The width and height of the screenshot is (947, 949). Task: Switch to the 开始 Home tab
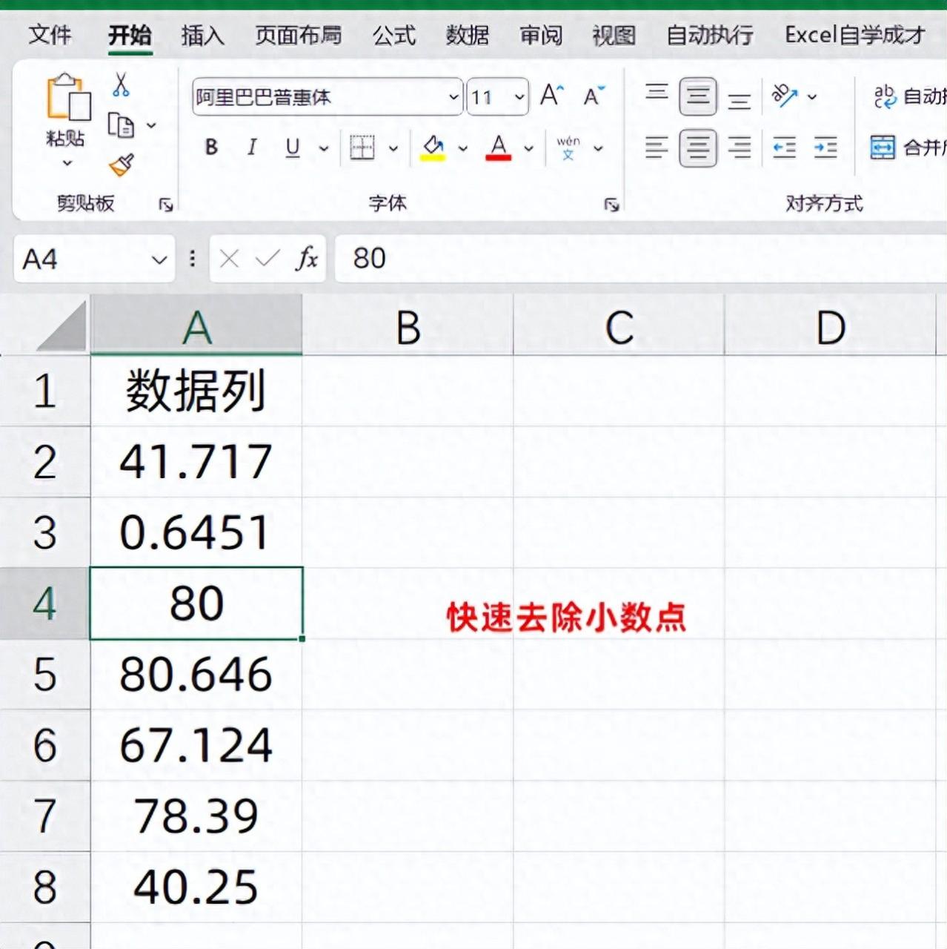(x=130, y=34)
